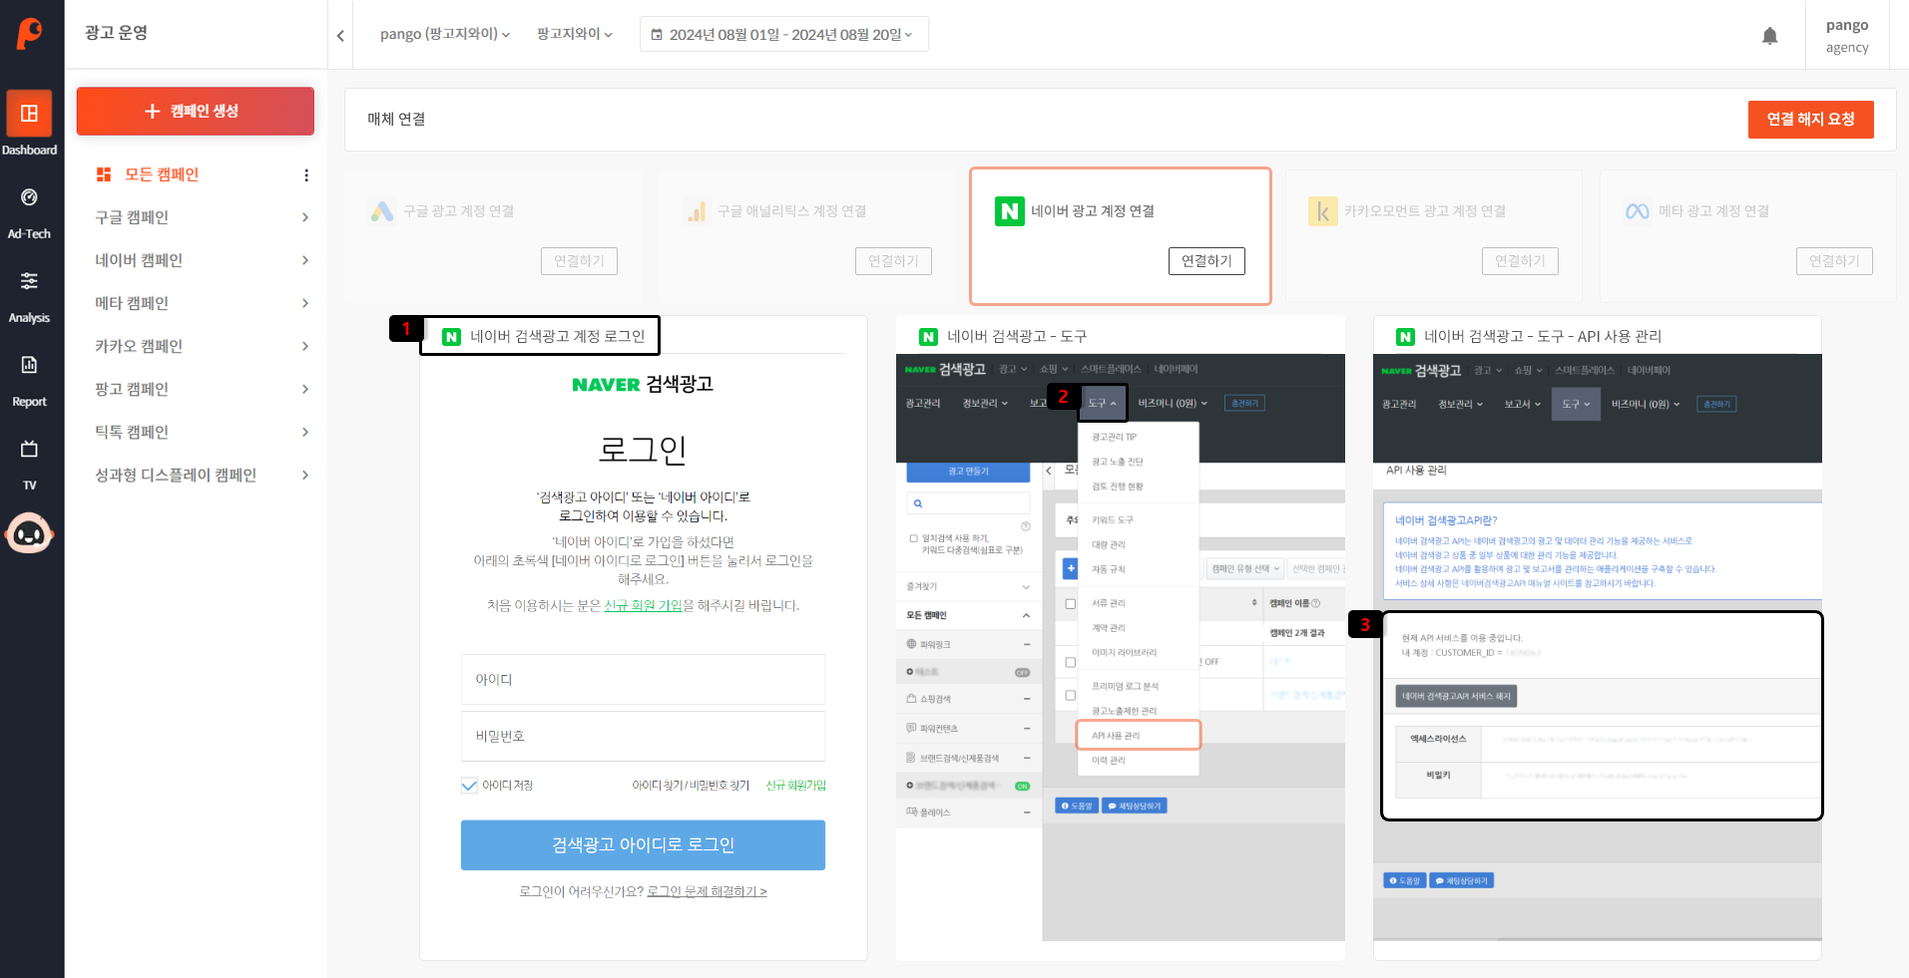Open the Report section icon
Image resolution: width=1909 pixels, height=978 pixels.
pyautogui.click(x=29, y=365)
